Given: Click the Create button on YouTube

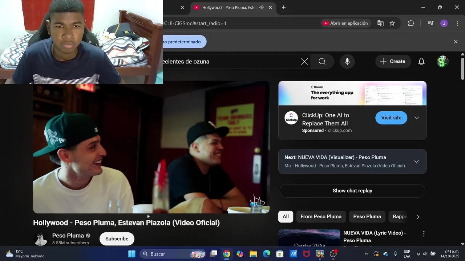Looking at the screenshot, I should (x=393, y=62).
